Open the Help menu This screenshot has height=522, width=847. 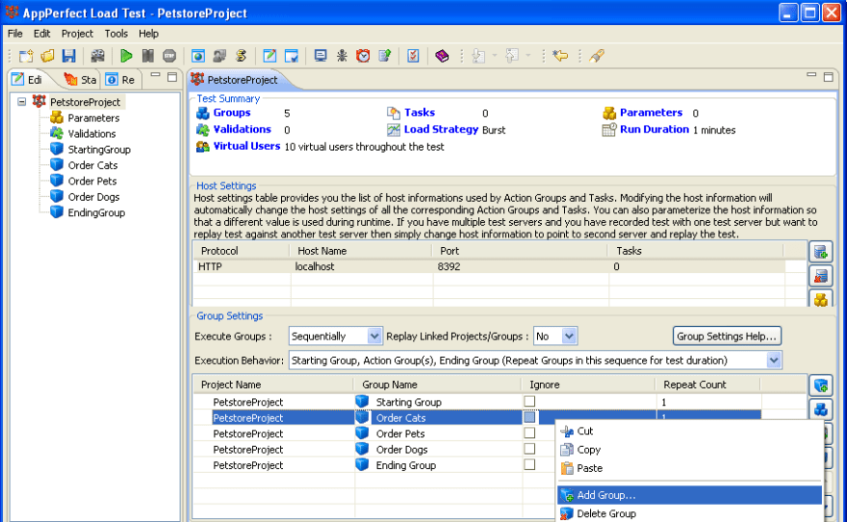(148, 34)
